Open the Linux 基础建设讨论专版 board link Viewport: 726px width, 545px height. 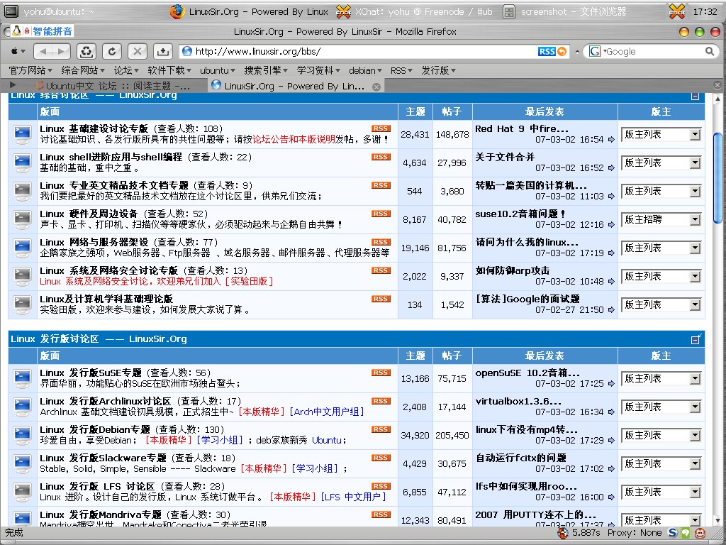coord(94,128)
